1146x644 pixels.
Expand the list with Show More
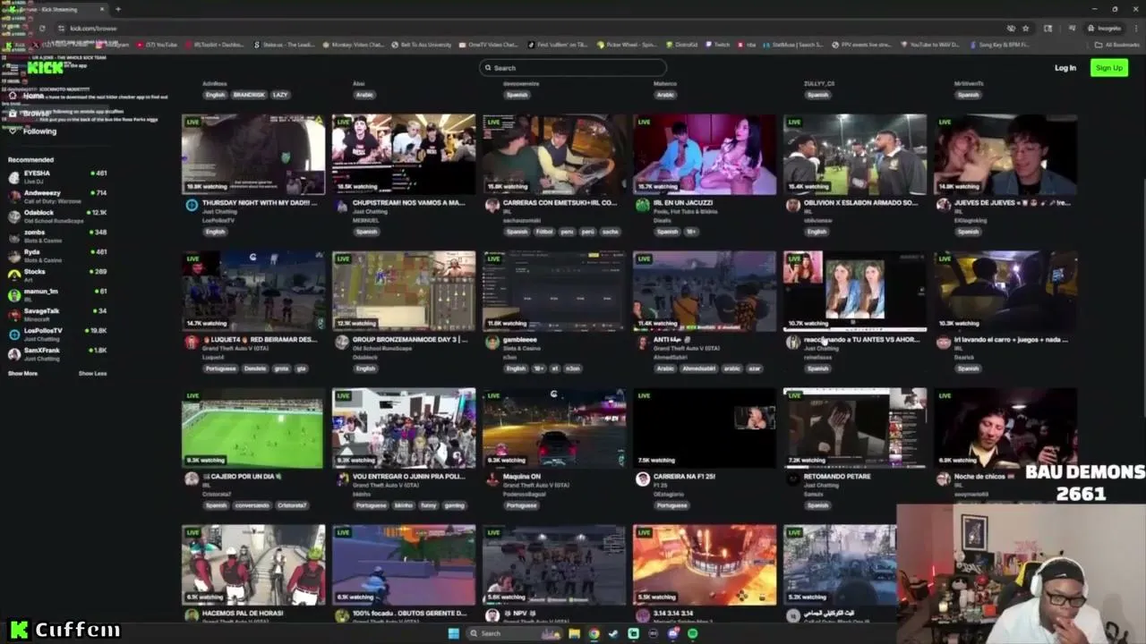23,373
